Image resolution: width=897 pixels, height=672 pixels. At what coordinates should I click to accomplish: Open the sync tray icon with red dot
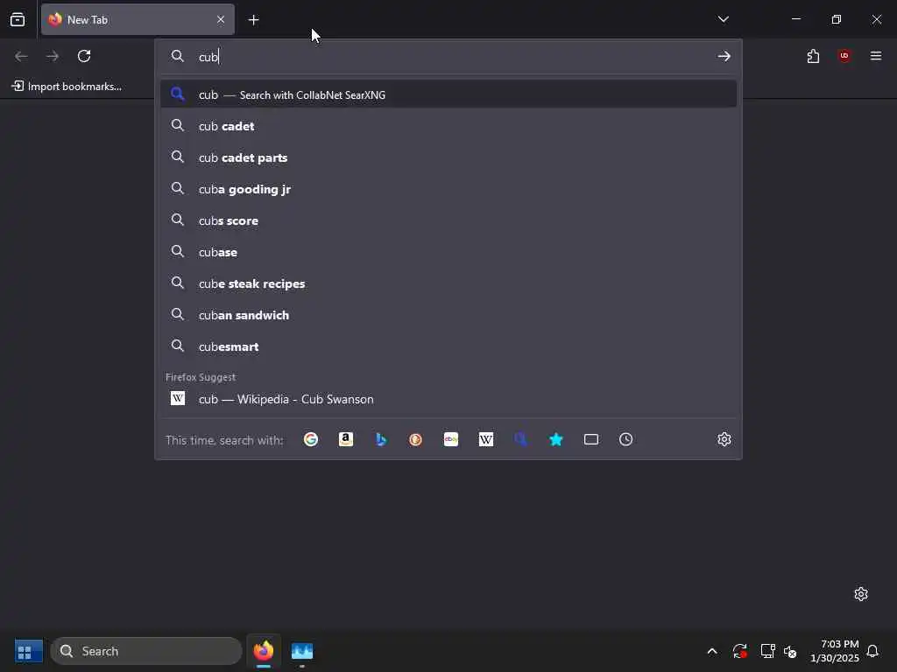(739, 651)
